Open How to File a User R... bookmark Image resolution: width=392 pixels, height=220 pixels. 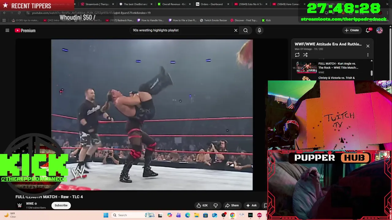click(182, 20)
